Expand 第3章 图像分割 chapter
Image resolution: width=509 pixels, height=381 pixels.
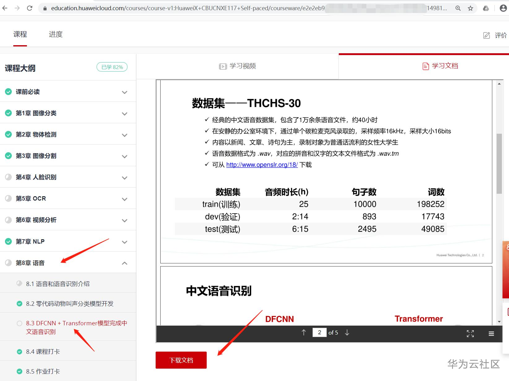tap(125, 156)
